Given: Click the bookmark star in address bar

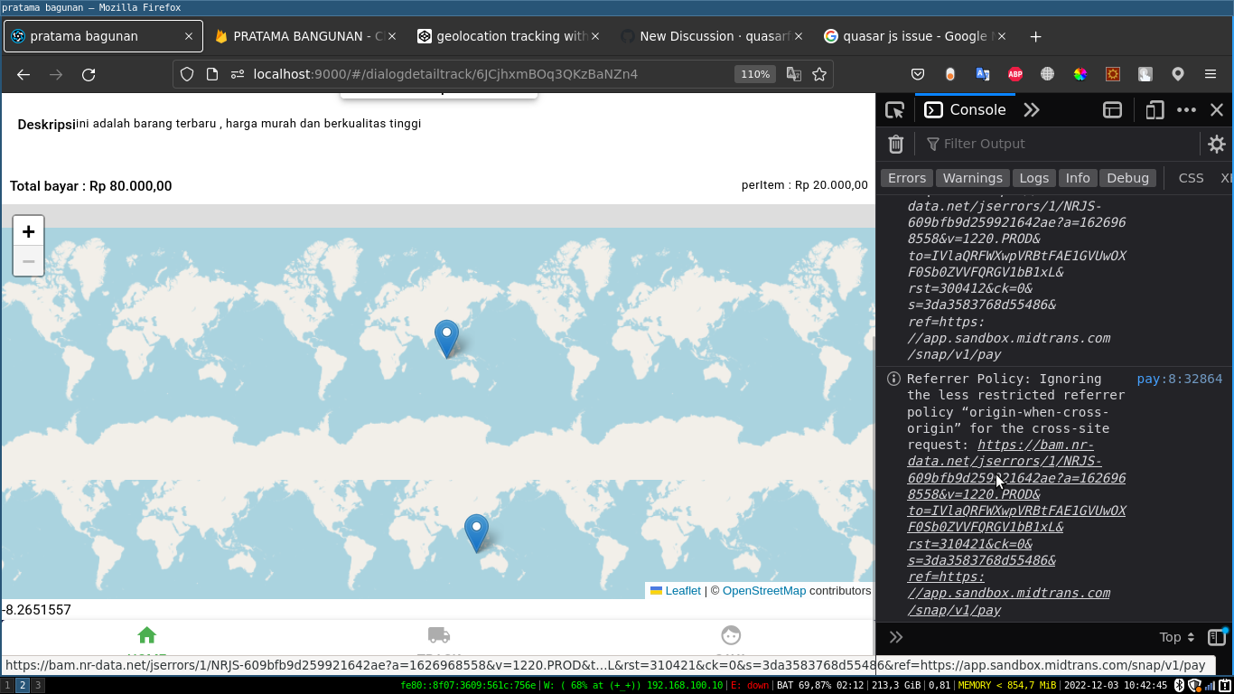Looking at the screenshot, I should (x=819, y=74).
